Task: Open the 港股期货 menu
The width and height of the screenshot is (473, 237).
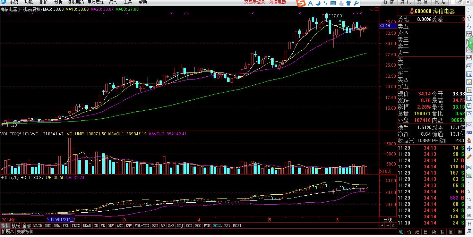Action: [x=76, y=2]
